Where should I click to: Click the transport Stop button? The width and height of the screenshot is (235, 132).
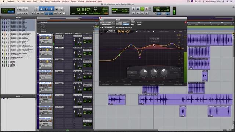pos(138,9)
